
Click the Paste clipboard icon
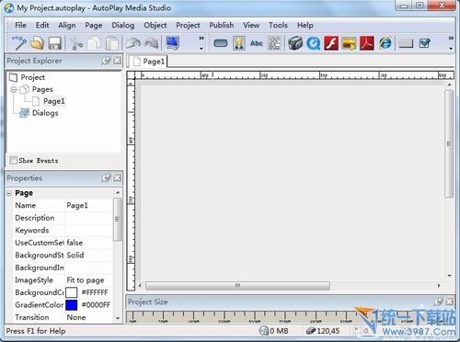coord(112,43)
